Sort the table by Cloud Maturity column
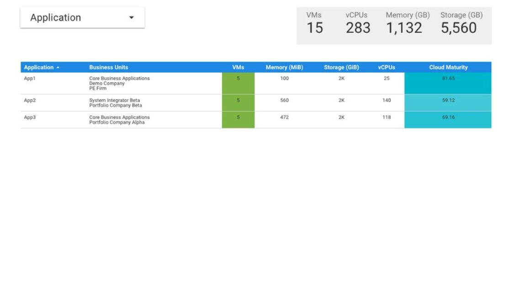Image resolution: width=530 pixels, height=304 pixels. [x=448, y=67]
